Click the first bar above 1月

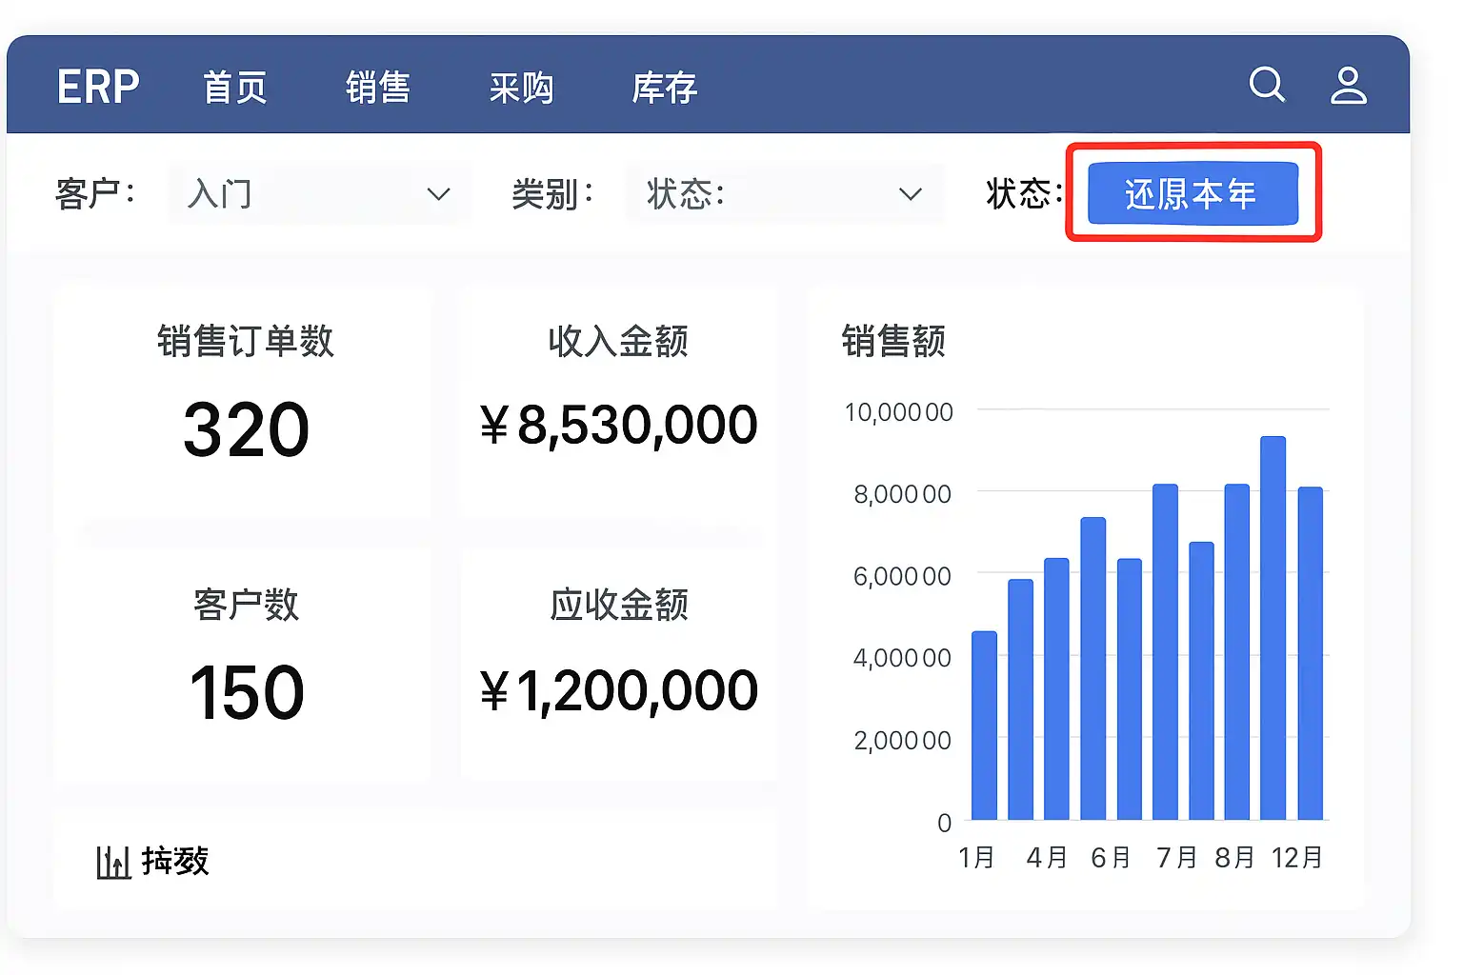[x=984, y=725]
